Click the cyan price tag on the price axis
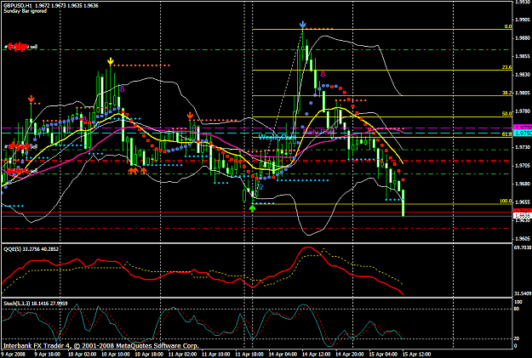Viewport: 532px width, 358px height. (523, 134)
